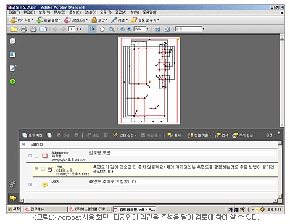Click the Zoom In round button
The height and width of the screenshot is (224, 290).
129,29
